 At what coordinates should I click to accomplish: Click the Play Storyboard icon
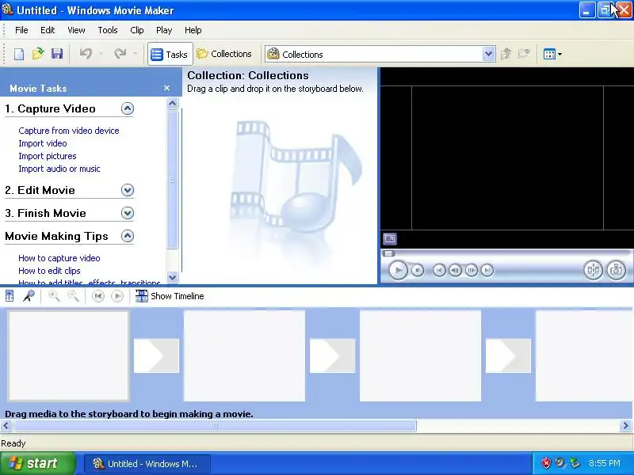click(117, 296)
